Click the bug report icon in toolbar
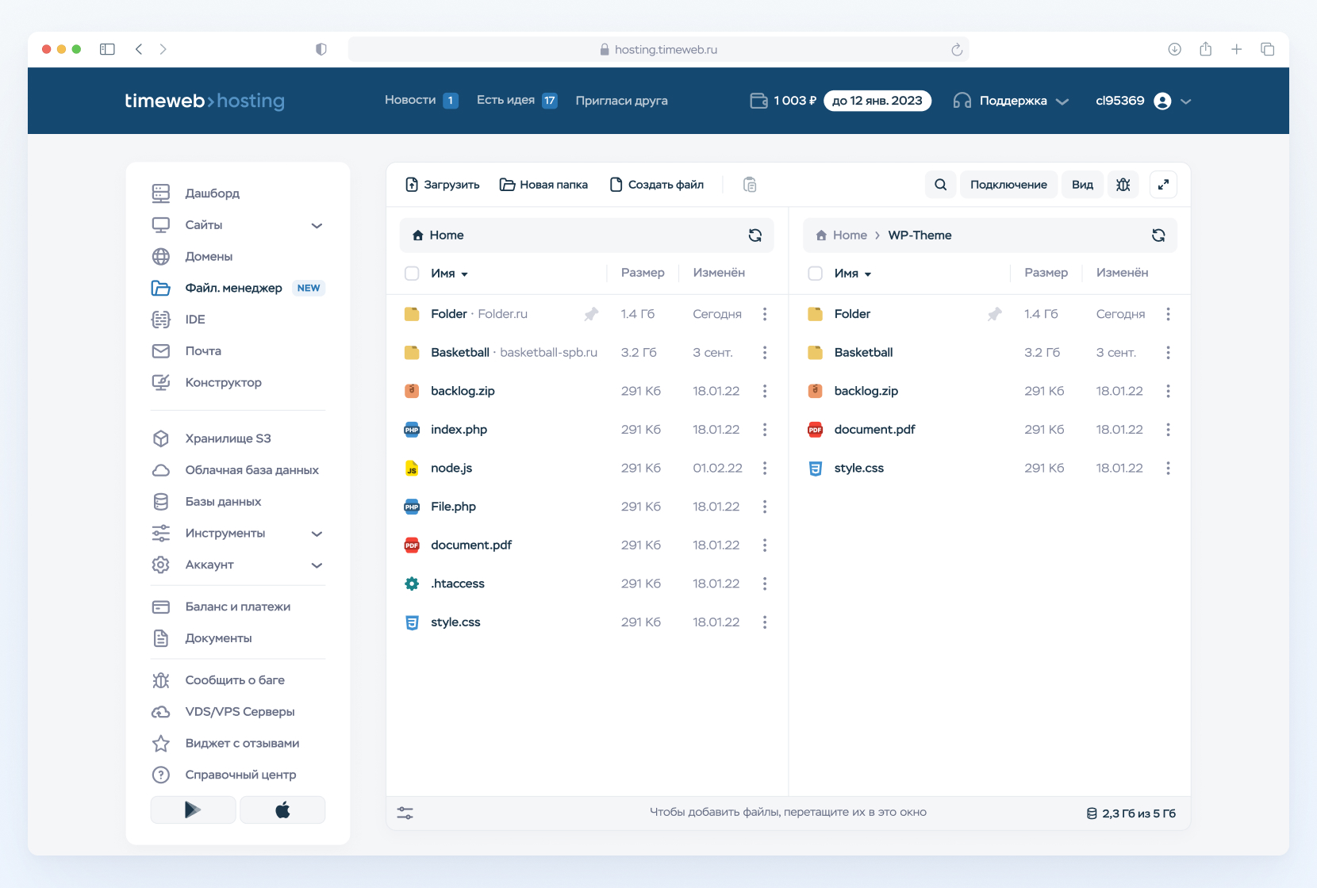The height and width of the screenshot is (888, 1317). [1123, 185]
